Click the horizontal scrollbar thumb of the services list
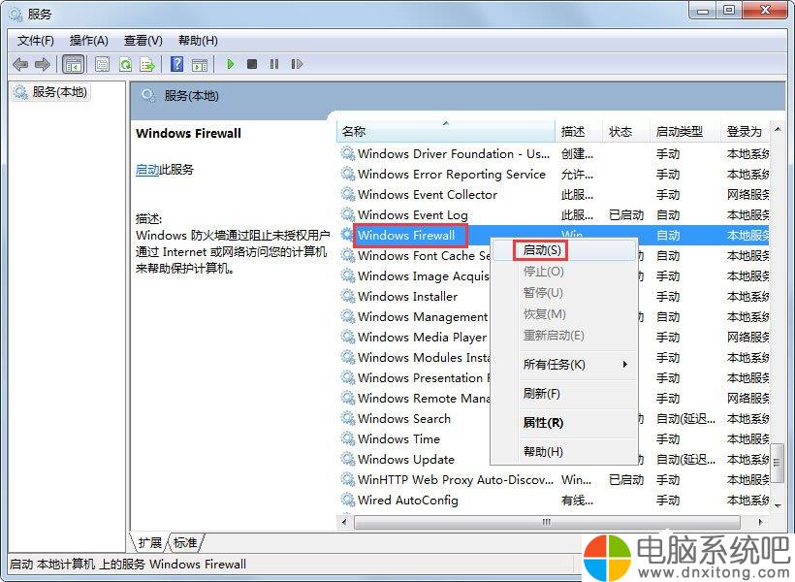The height and width of the screenshot is (582, 795). point(547,522)
